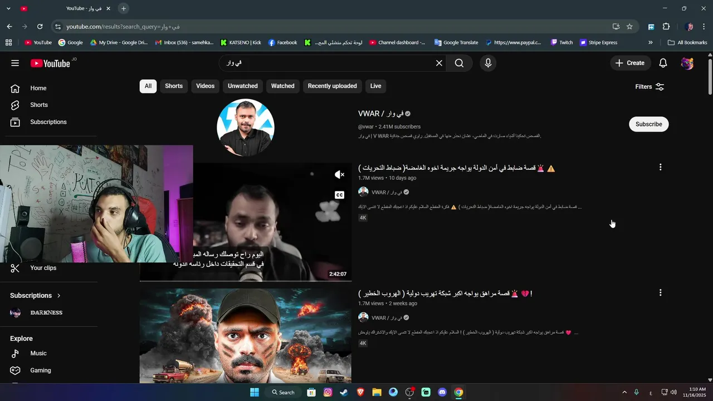
Task: Open the tab search dropdown arrow
Action: point(8,8)
